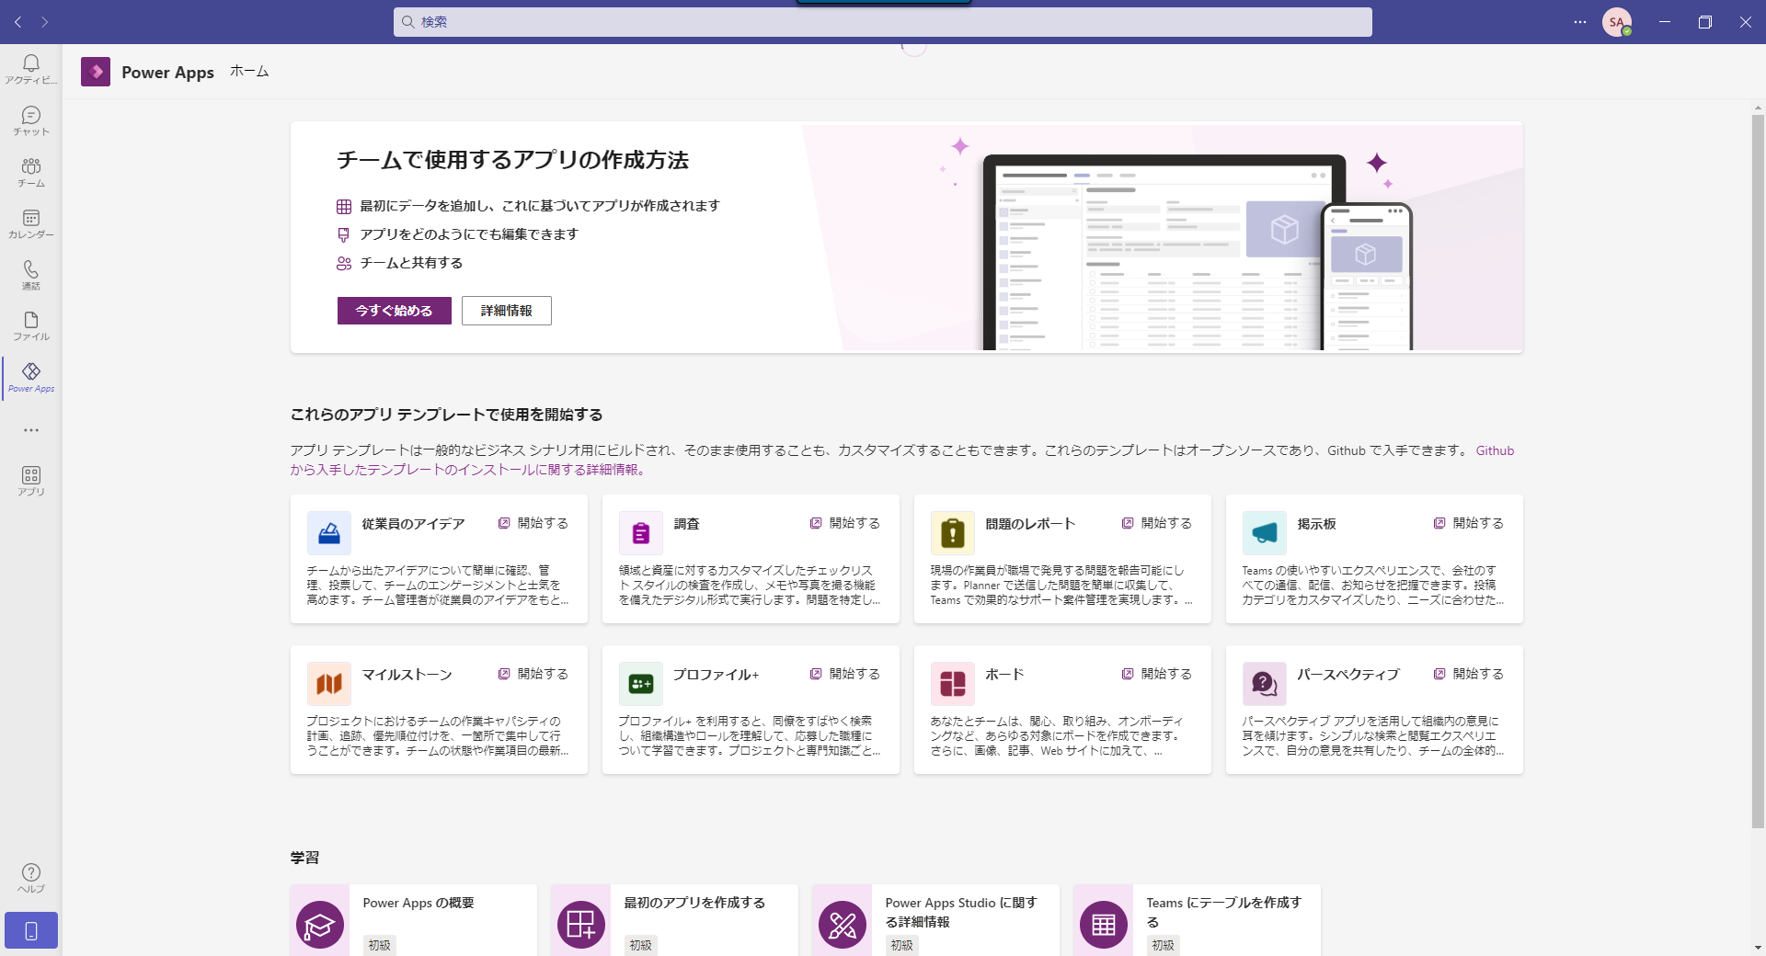Click the hero laptop illustration
This screenshot has height=956, width=1766.
pos(1164,253)
